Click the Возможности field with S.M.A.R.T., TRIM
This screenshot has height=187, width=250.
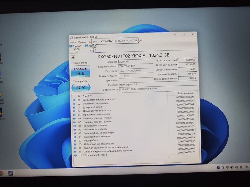[x=158, y=89]
